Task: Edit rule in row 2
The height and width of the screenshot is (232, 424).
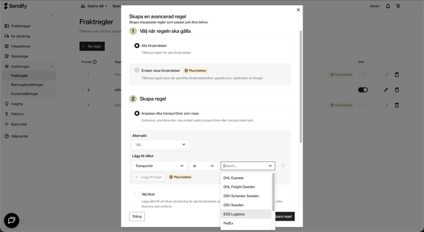Action: pos(386,90)
